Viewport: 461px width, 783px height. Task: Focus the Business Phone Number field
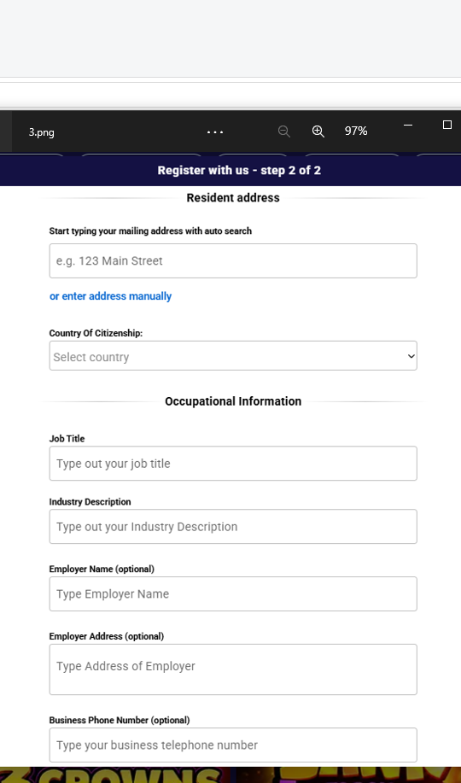(x=233, y=745)
